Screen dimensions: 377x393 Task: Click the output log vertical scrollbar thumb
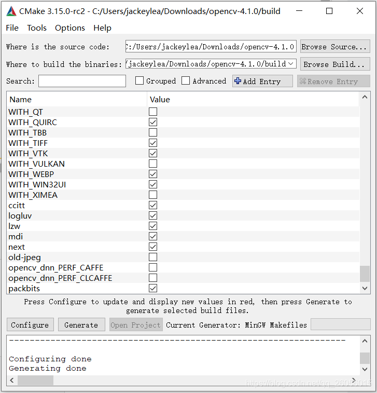pyautogui.click(x=365, y=358)
